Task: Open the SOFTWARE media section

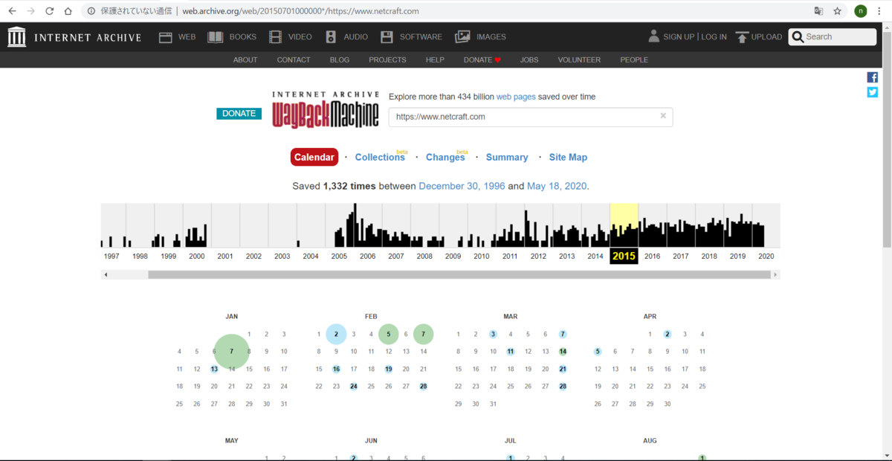Action: pyautogui.click(x=411, y=36)
